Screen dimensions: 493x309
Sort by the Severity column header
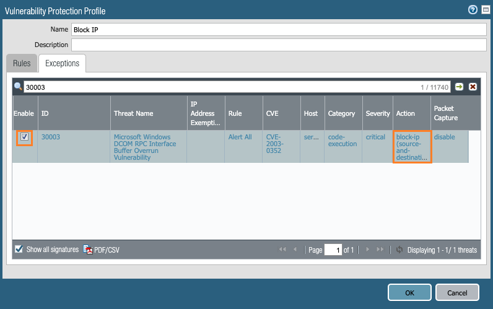pyautogui.click(x=378, y=113)
